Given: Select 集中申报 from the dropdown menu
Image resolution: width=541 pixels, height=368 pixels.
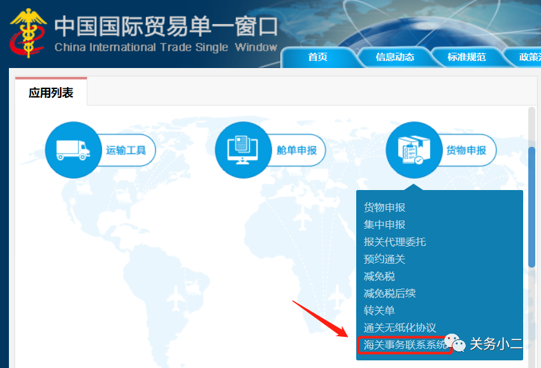Looking at the screenshot, I should click(384, 225).
